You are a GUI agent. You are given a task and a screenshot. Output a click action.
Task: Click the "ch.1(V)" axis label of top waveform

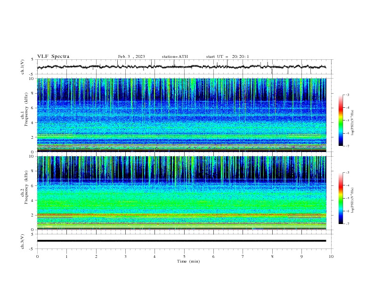pyautogui.click(x=23, y=67)
